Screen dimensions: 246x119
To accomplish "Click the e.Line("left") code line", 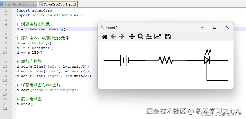I will (x=53, y=67).
